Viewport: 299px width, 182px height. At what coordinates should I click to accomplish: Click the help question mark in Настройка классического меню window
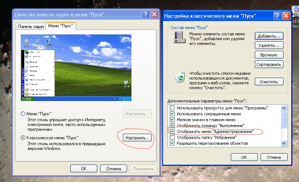pos(277,15)
